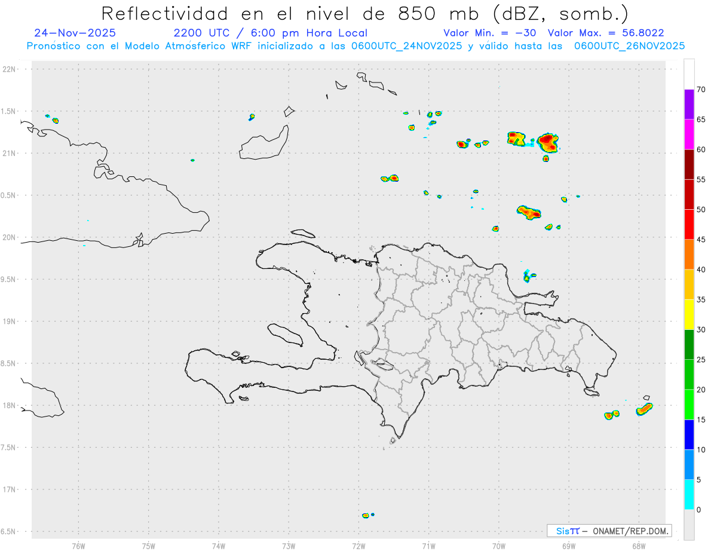Pick the dark green 25–30 dBZ colorbar segment
The height and width of the screenshot is (554, 717).
click(x=689, y=344)
